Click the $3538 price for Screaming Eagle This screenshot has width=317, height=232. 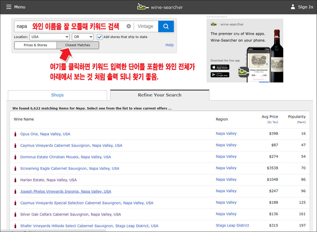pos(272,168)
